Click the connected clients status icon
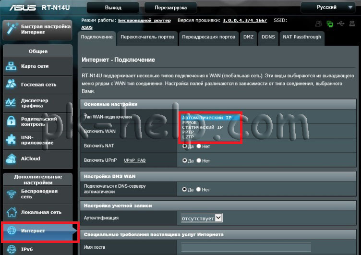 tap(319, 24)
